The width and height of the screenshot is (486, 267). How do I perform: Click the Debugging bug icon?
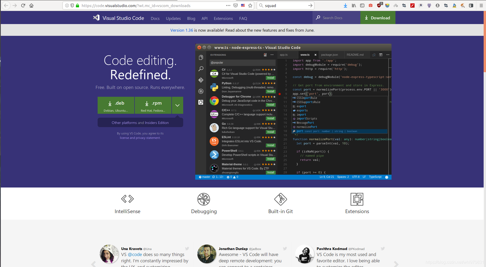[204, 199]
